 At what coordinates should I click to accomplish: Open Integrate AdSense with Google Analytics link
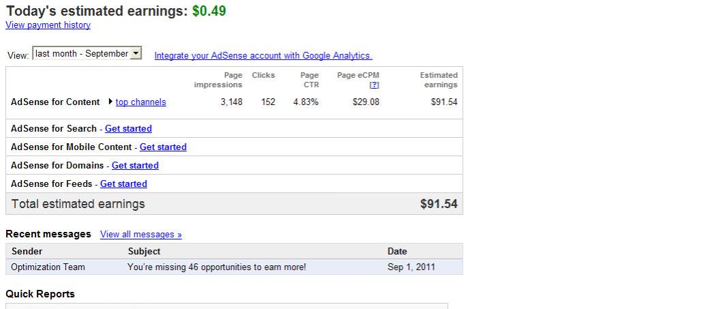(263, 56)
